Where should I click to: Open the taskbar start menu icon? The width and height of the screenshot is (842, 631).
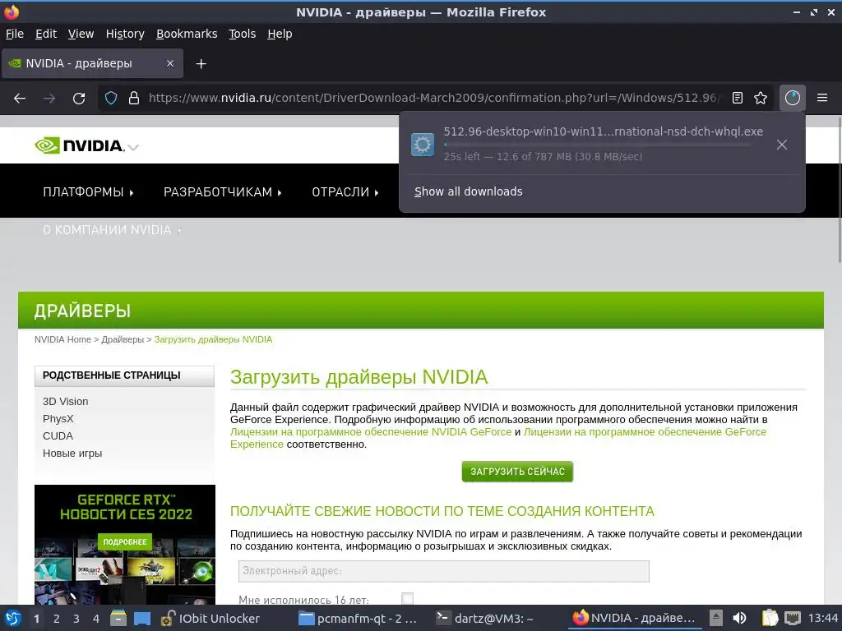pos(13,618)
